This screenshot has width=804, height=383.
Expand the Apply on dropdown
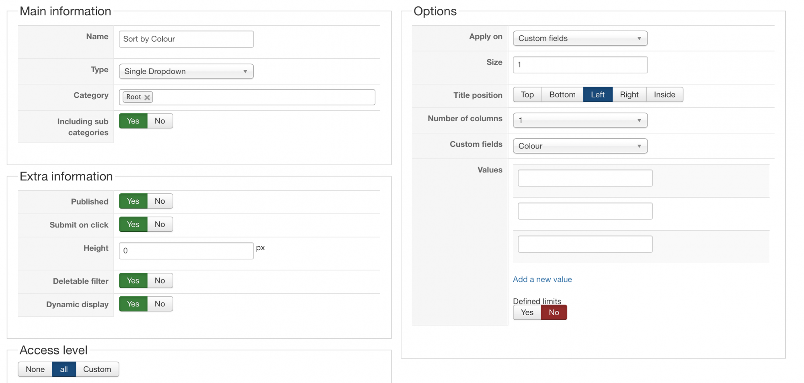[x=580, y=39]
